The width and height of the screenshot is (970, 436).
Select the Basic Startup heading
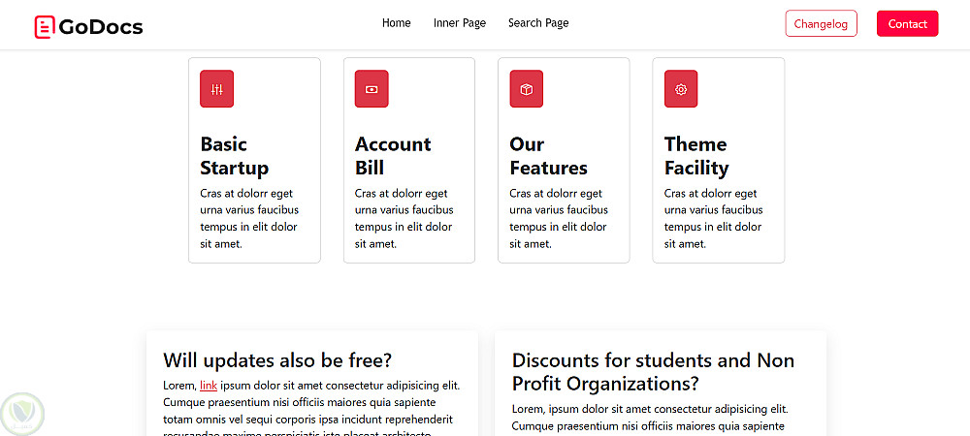(x=234, y=156)
